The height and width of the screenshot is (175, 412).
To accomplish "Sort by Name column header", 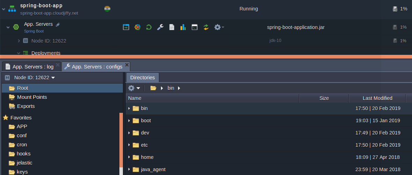I will (x=212, y=98).
